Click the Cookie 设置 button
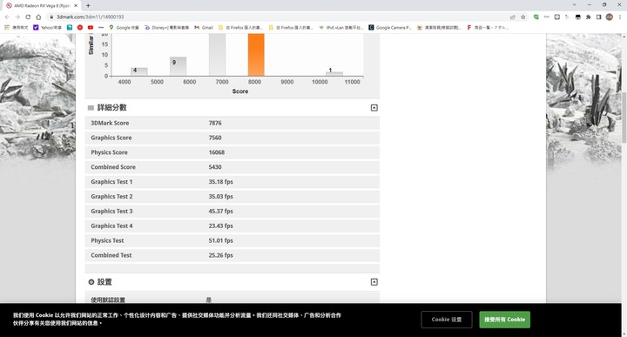 click(446, 320)
